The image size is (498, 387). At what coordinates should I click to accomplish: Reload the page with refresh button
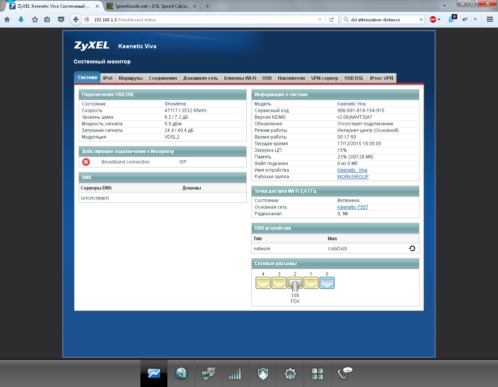pos(331,19)
